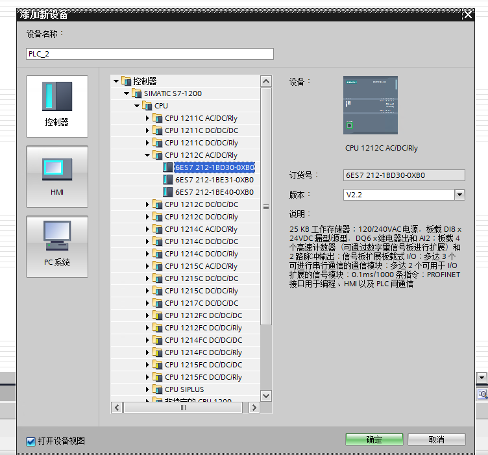The height and width of the screenshot is (455, 488).
Task: Click folder icon of CPU 1215FC DC/DC/Rly
Action: 158,377
